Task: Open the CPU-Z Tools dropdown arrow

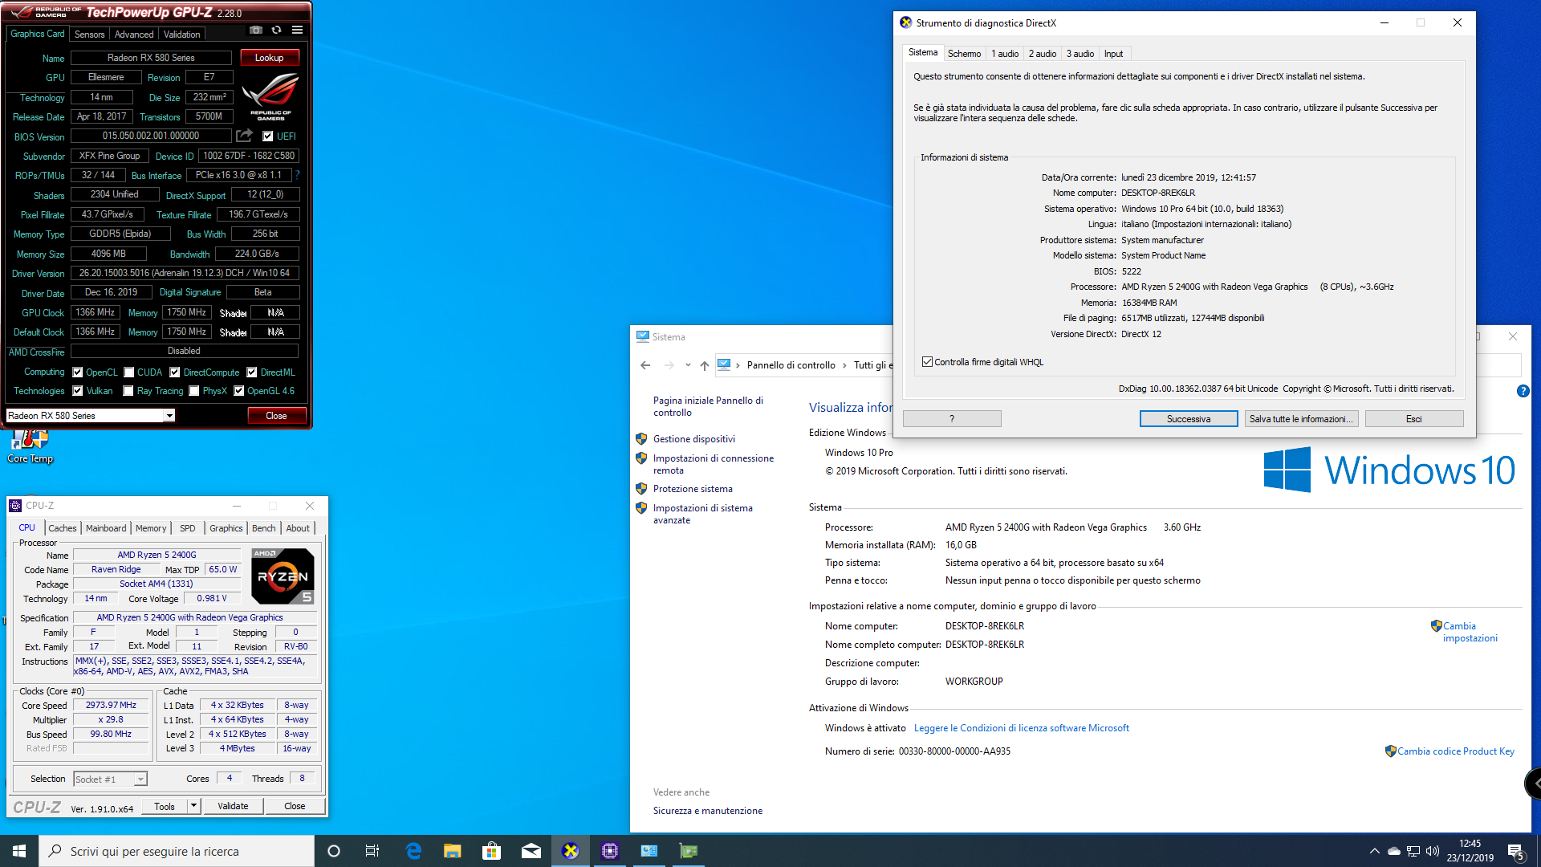Action: tap(193, 806)
